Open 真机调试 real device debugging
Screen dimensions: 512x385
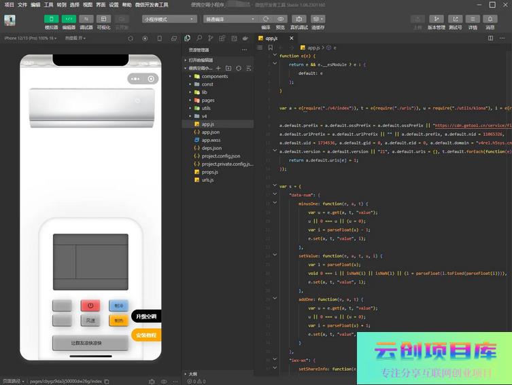pos(298,19)
